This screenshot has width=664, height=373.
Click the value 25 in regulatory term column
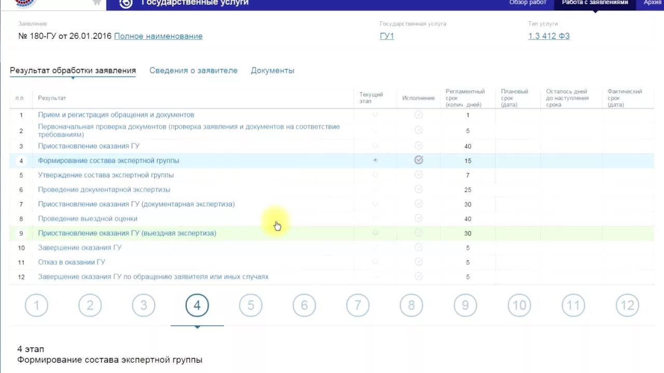point(468,190)
